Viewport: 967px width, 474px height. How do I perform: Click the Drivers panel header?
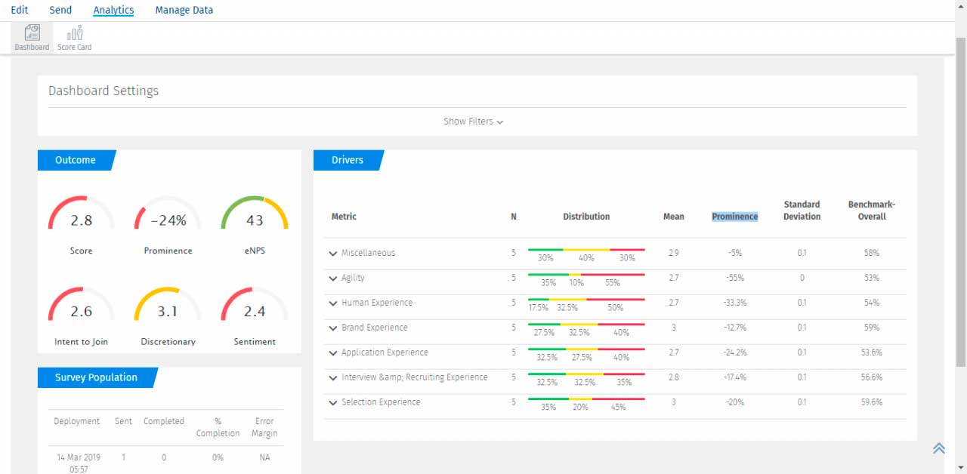click(x=348, y=160)
